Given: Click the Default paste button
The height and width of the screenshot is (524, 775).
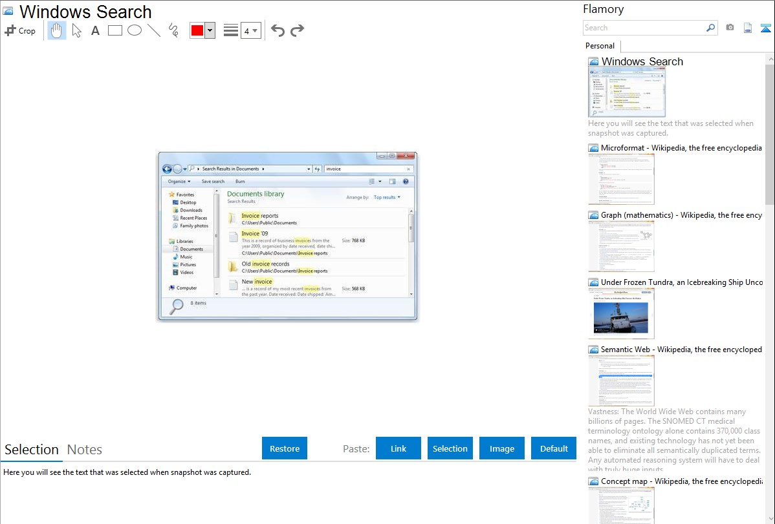Looking at the screenshot, I should pos(554,448).
